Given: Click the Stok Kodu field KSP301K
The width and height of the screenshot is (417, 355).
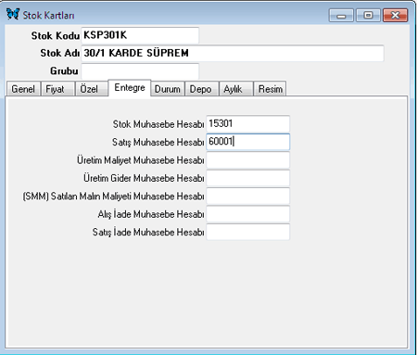Looking at the screenshot, I should (x=140, y=35).
